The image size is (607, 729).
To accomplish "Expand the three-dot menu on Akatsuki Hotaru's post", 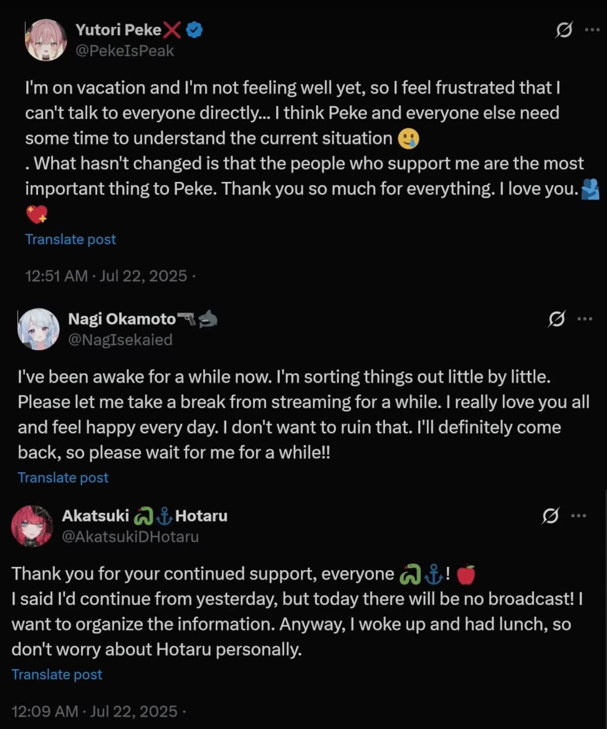I will pyautogui.click(x=579, y=516).
